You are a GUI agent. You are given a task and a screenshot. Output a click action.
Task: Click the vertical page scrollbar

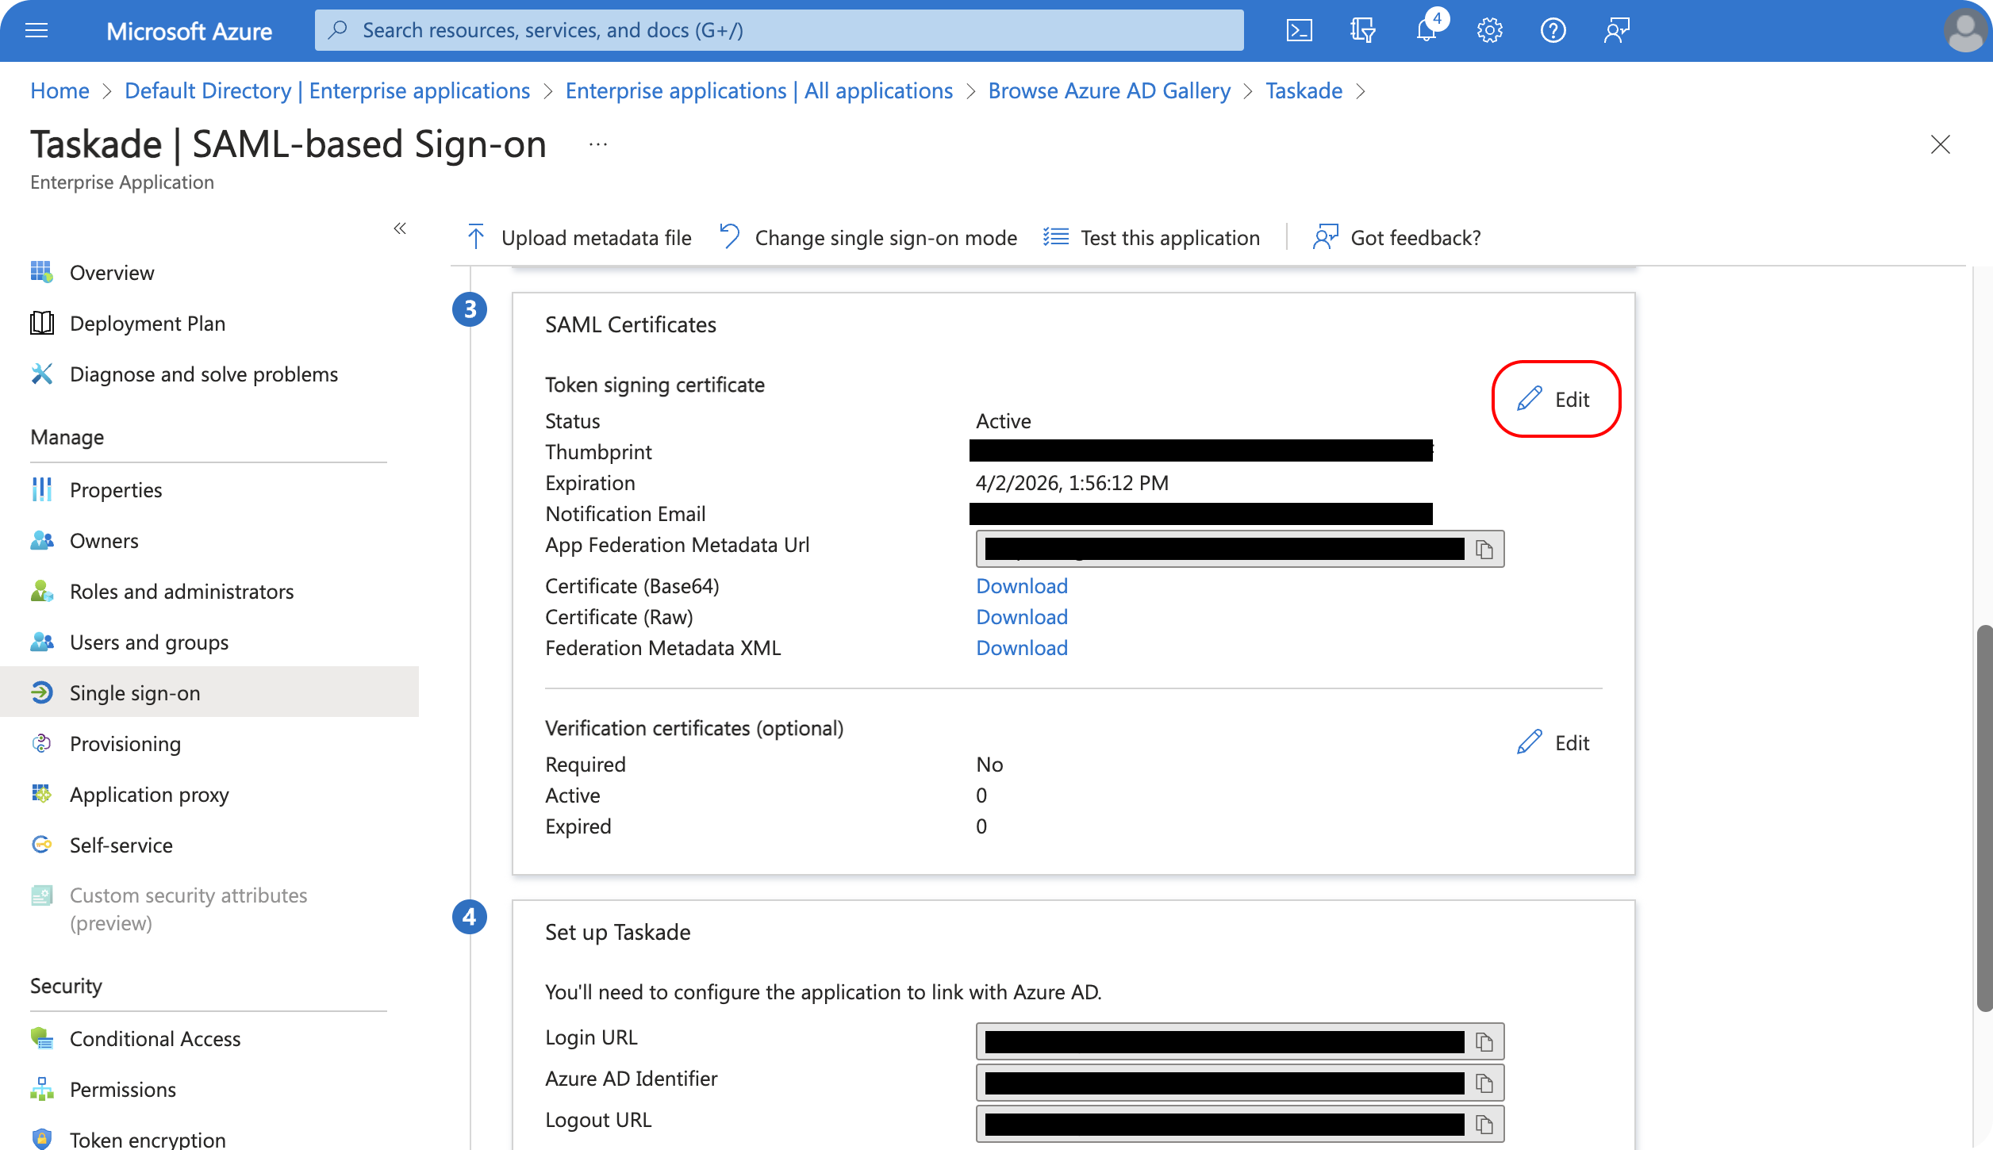click(1983, 817)
